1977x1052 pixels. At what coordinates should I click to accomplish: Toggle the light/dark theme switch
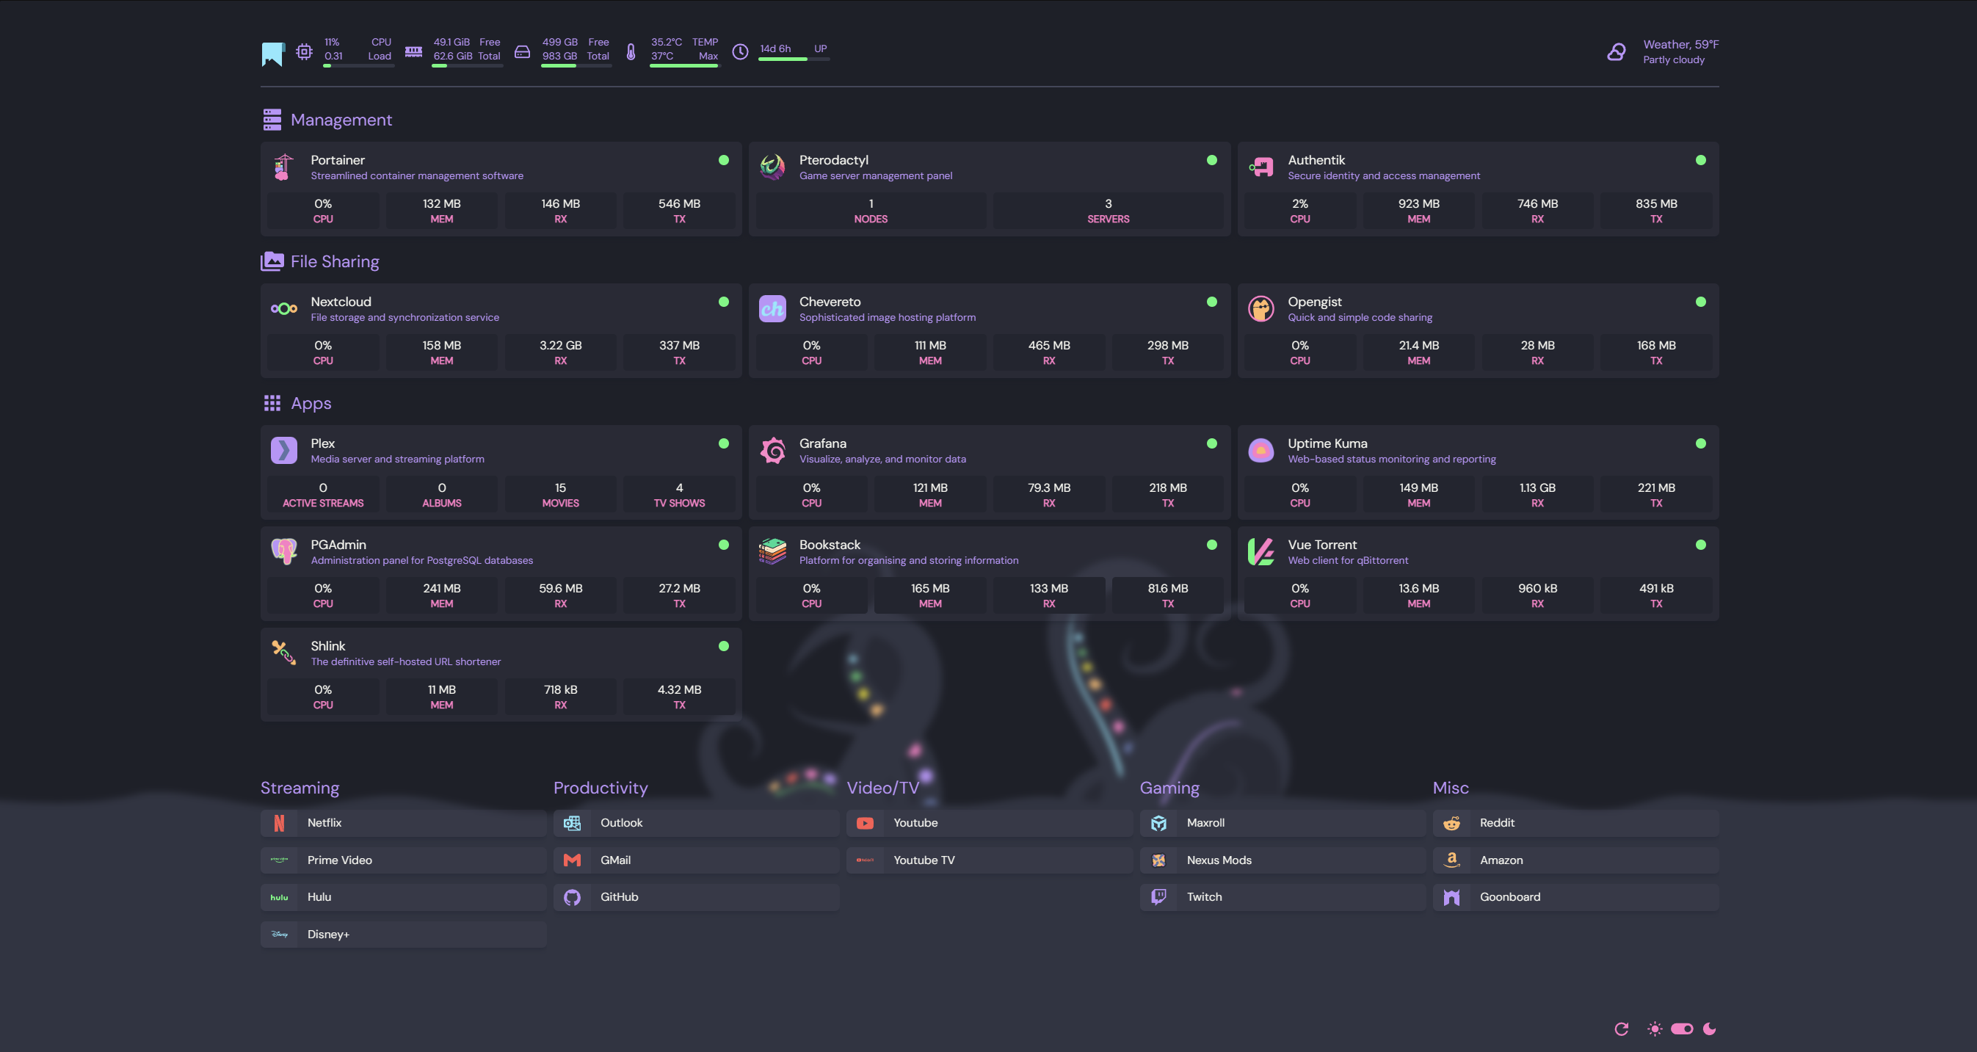pyautogui.click(x=1682, y=1029)
